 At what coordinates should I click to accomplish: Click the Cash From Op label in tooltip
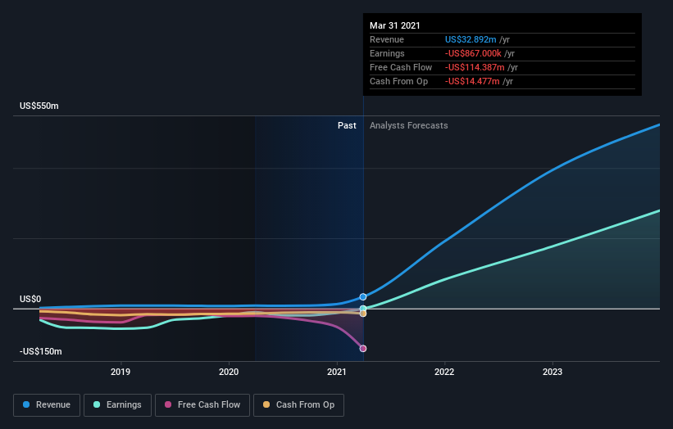(x=398, y=81)
